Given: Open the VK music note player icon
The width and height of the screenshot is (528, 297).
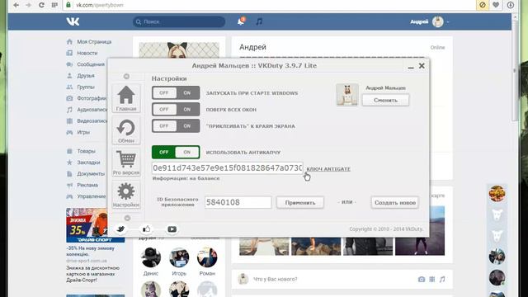Looking at the screenshot, I should click(x=259, y=21).
